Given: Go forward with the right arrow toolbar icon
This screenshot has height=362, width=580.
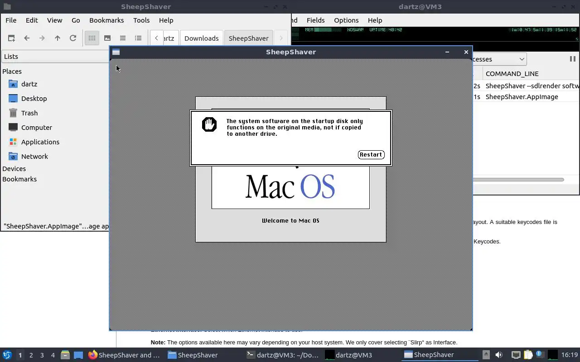Looking at the screenshot, I should [42, 38].
